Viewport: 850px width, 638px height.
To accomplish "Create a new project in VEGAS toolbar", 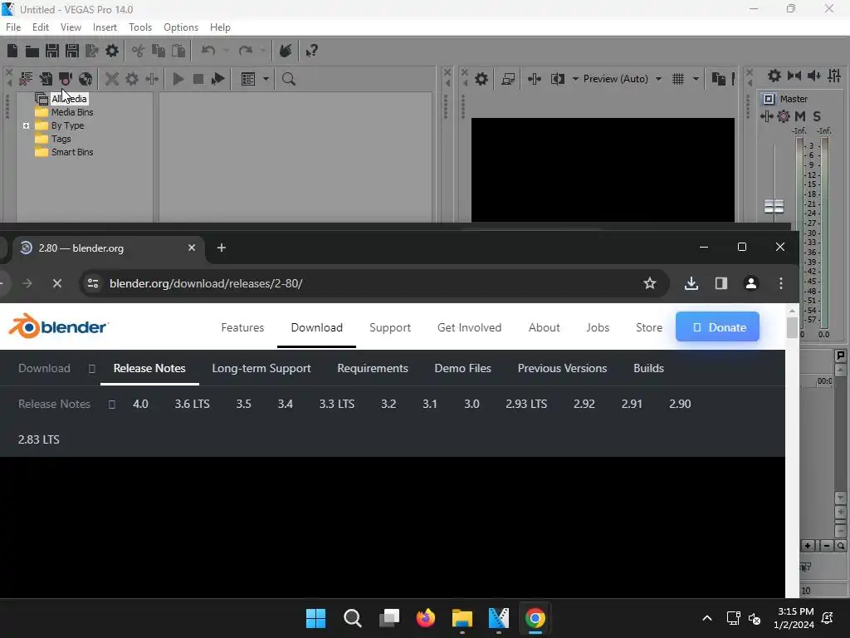I will (x=12, y=51).
